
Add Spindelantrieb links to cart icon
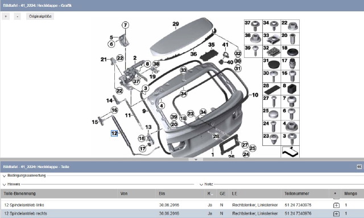[336, 205]
